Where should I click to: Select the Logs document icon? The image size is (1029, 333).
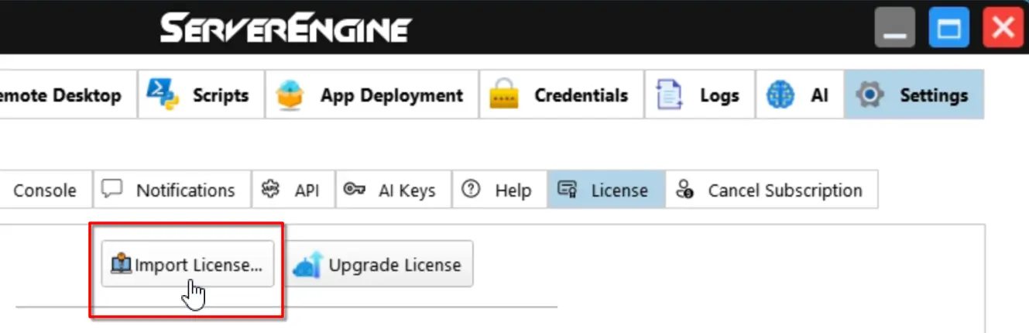pyautogui.click(x=668, y=95)
